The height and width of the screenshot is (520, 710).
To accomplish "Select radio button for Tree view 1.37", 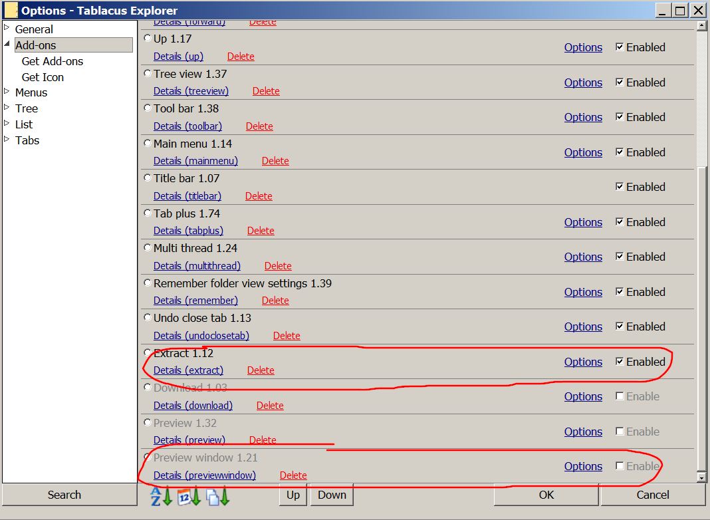I will point(147,73).
